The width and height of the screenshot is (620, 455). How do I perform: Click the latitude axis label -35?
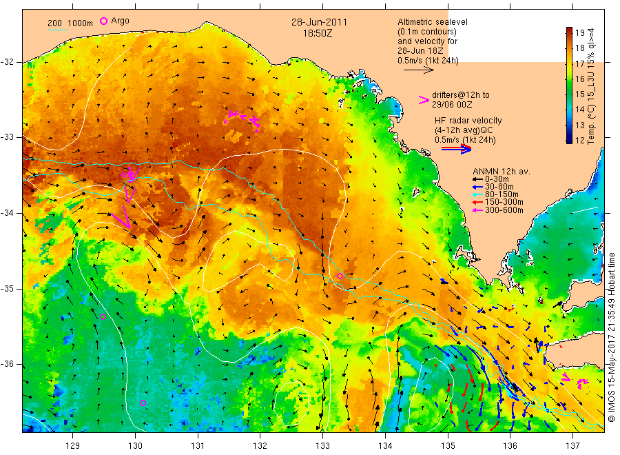pos(8,289)
